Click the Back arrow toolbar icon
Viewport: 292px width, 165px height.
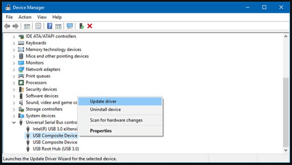[x=7, y=26]
